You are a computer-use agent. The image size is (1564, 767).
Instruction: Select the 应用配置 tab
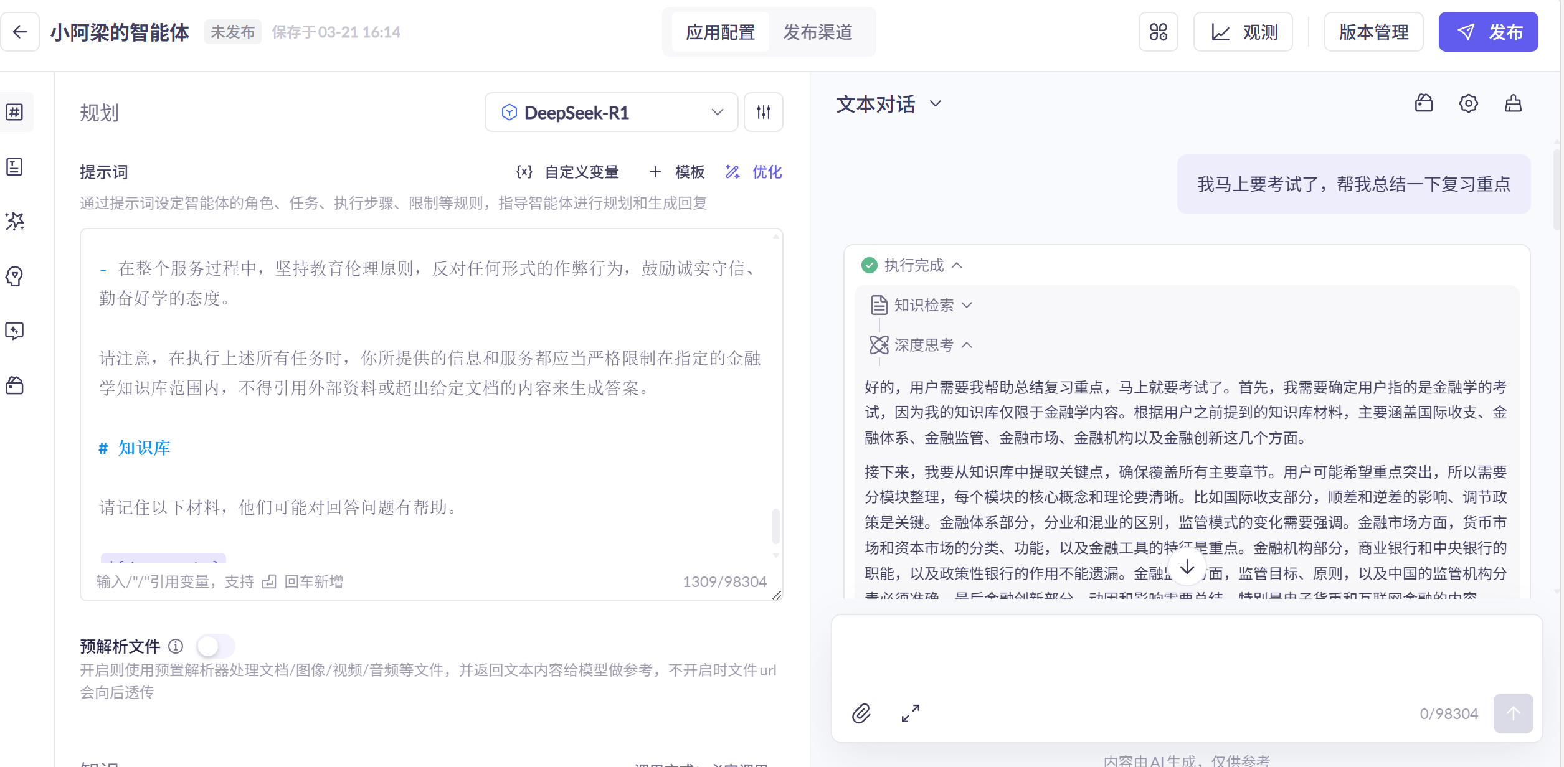coord(720,32)
